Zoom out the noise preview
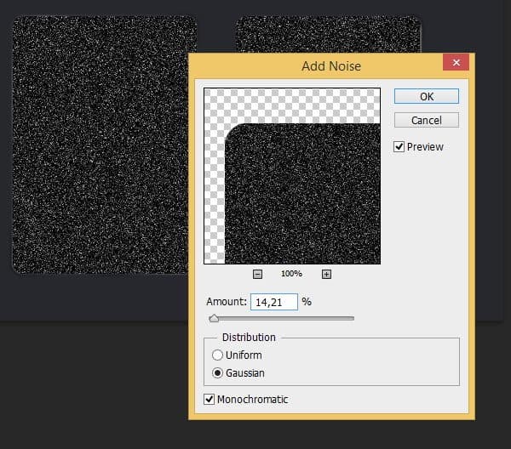 pyautogui.click(x=258, y=274)
